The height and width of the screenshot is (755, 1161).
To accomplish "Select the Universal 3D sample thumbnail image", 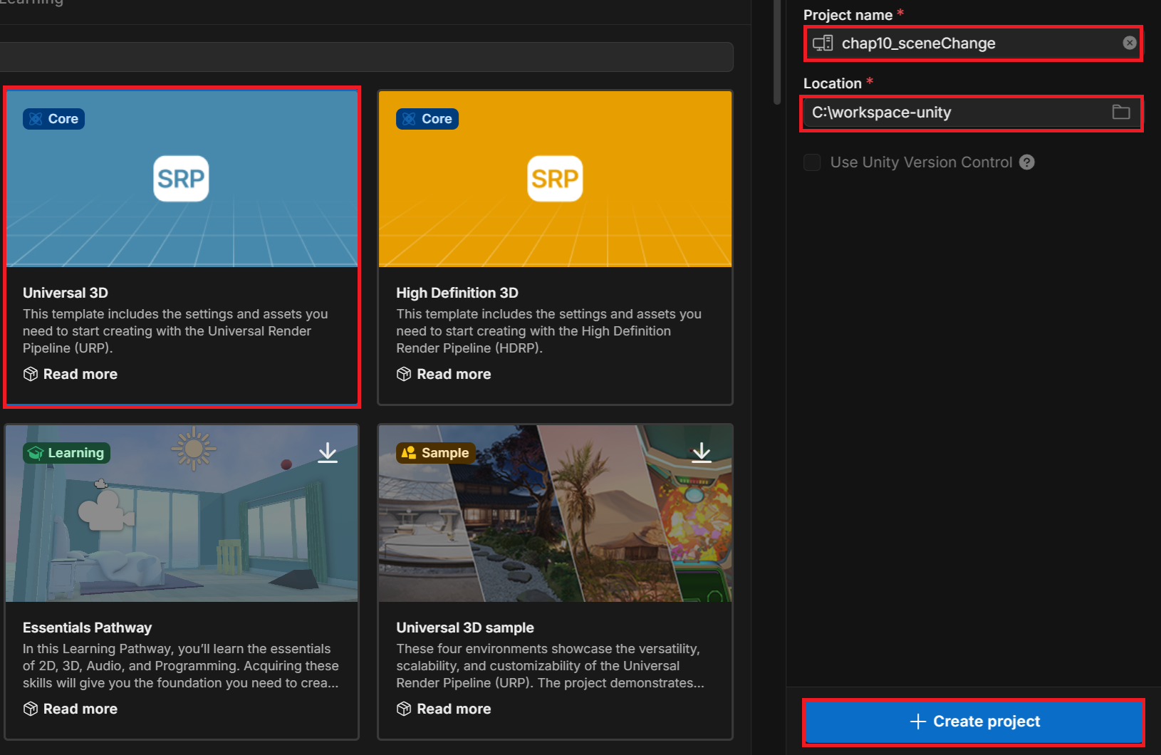I will point(555,514).
